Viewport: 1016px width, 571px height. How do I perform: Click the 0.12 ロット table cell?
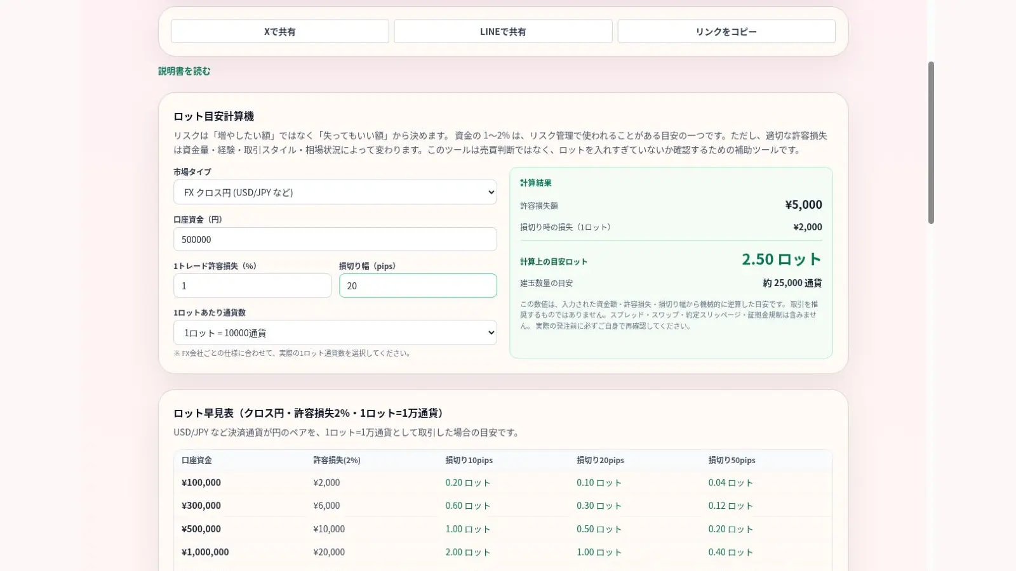coord(731,506)
